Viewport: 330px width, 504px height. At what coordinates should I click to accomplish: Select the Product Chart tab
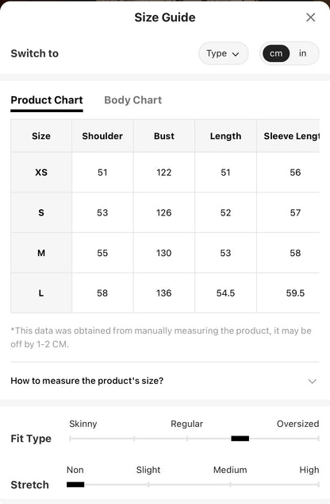click(47, 100)
